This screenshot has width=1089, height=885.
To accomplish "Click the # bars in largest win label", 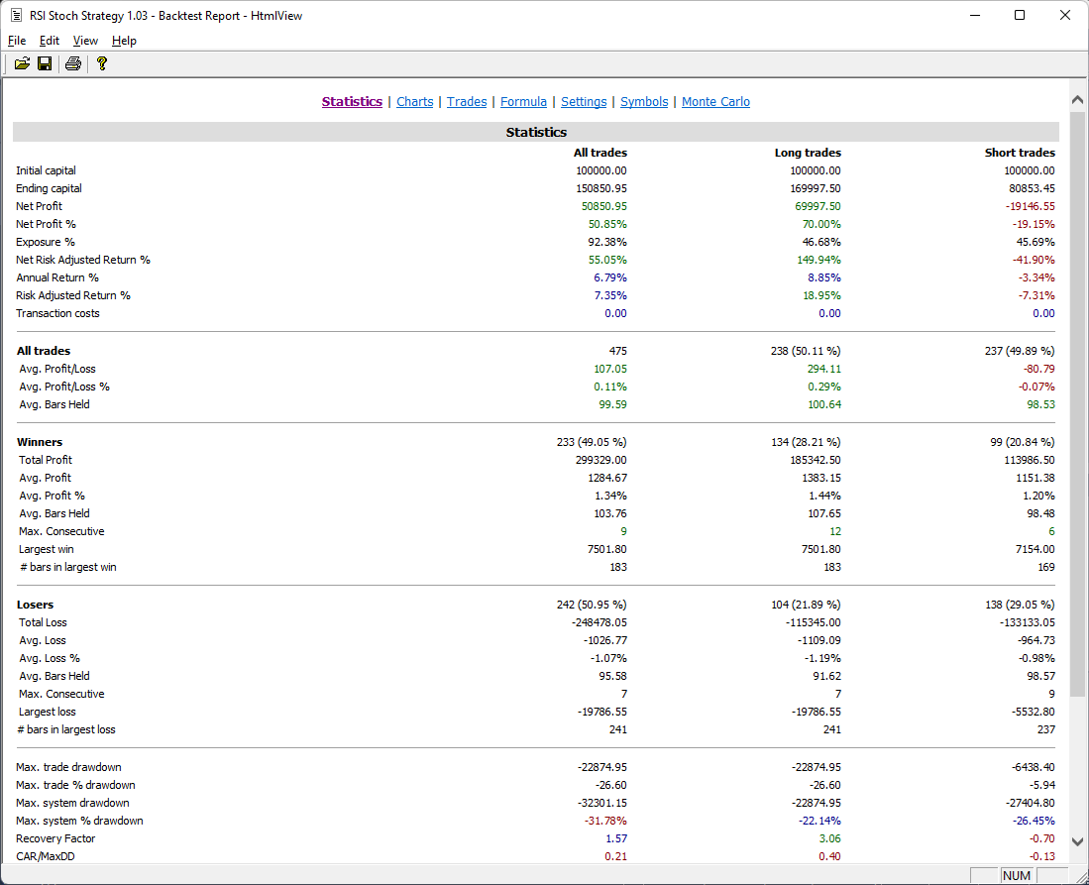I will point(68,567).
